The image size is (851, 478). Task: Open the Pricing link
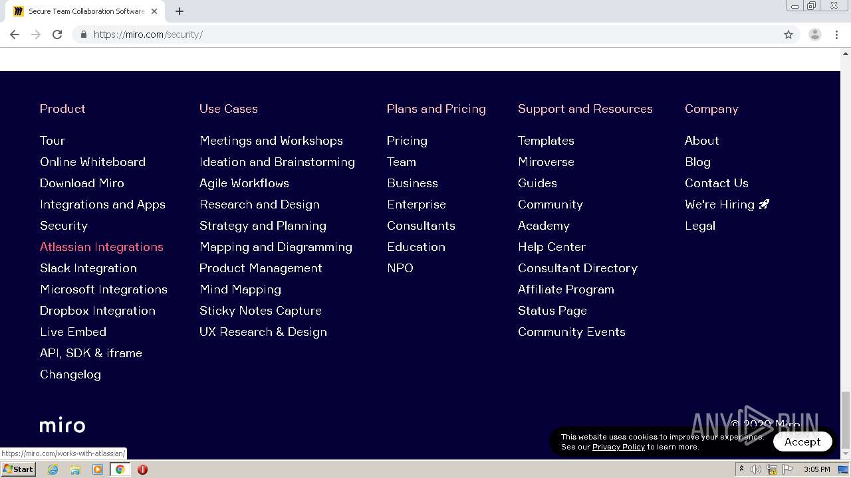pos(407,141)
